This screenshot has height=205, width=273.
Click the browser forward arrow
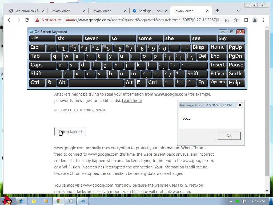click(x=18, y=20)
